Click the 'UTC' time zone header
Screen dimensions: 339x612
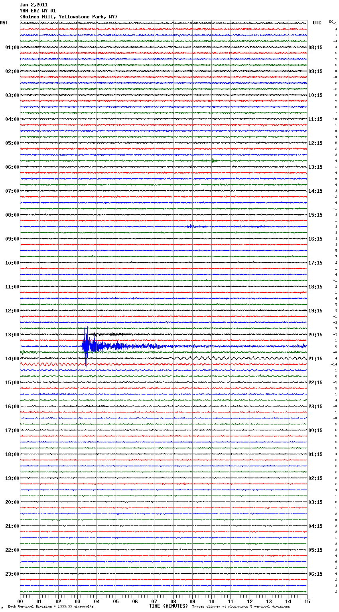click(x=317, y=23)
